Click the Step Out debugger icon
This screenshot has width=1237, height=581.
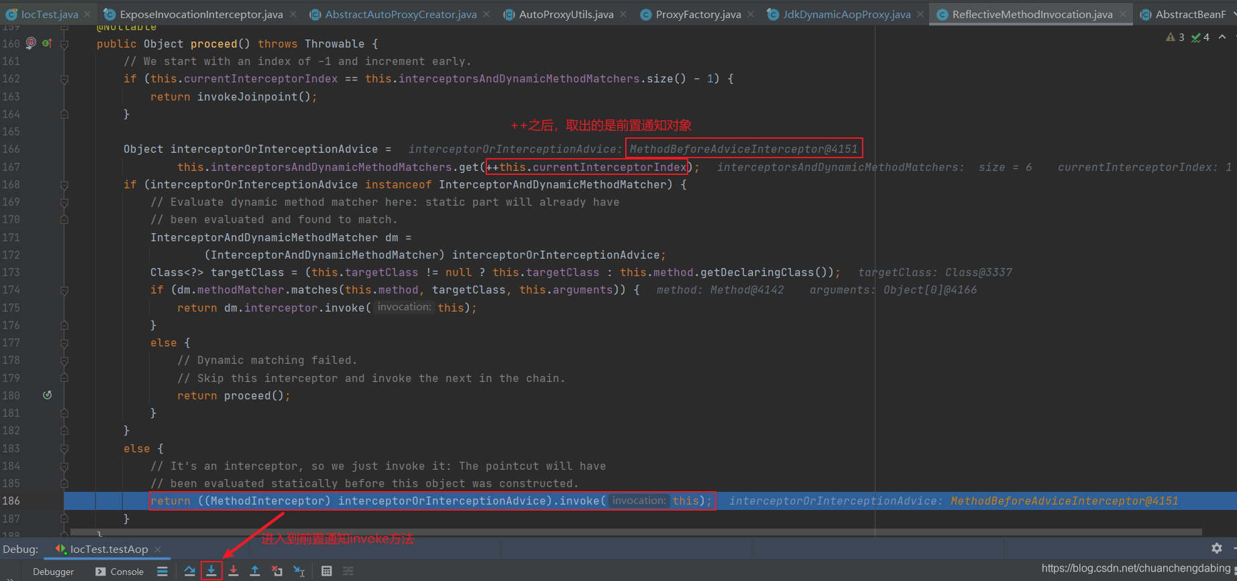tap(255, 571)
